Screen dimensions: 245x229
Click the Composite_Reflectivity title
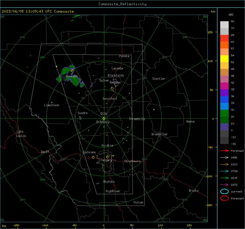click(x=122, y=4)
